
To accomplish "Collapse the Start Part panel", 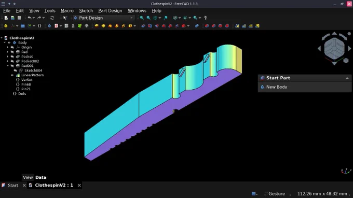I will [x=347, y=78].
